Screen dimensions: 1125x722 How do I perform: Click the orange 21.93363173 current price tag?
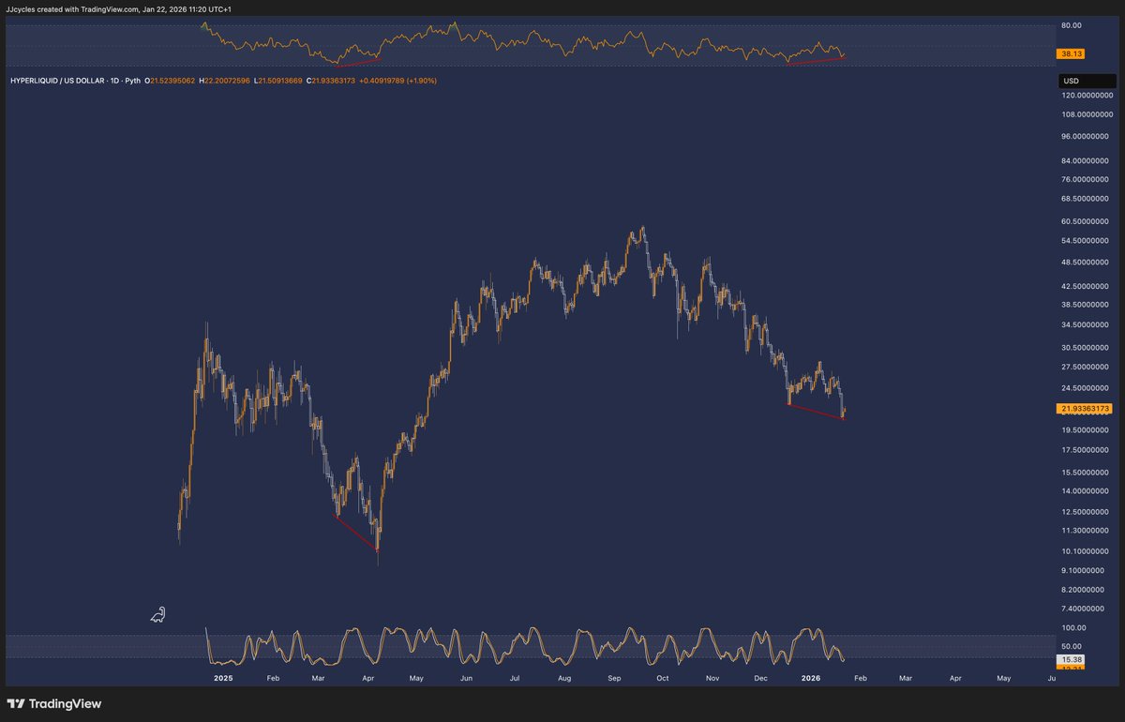(x=1085, y=409)
